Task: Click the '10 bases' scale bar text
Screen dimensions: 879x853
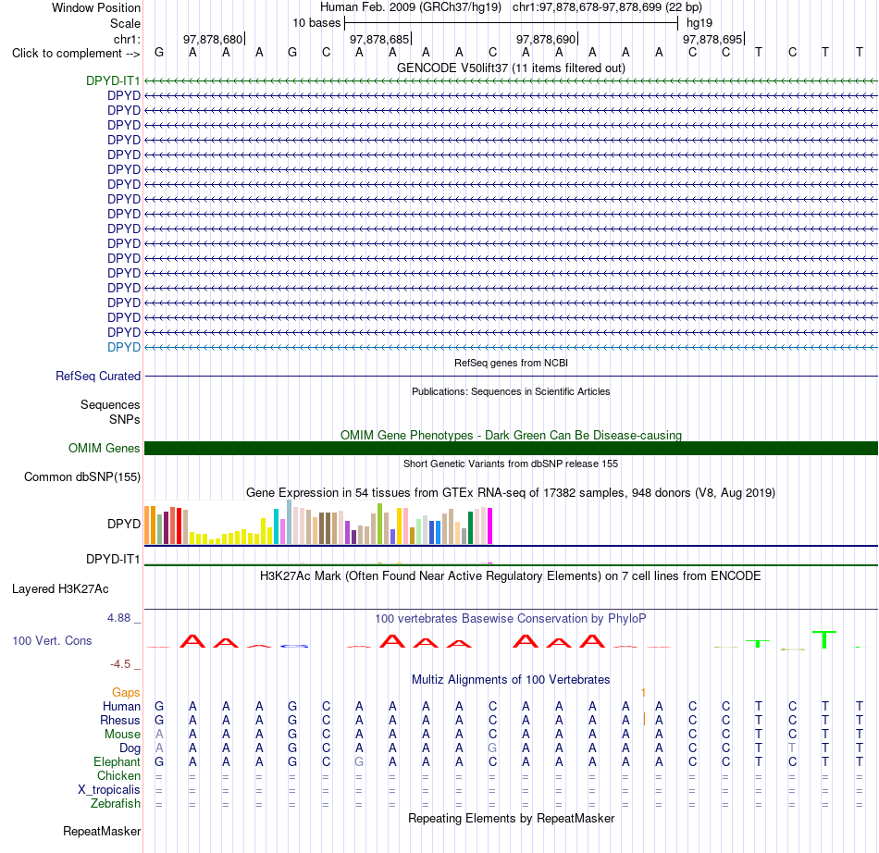Action: pos(316,23)
